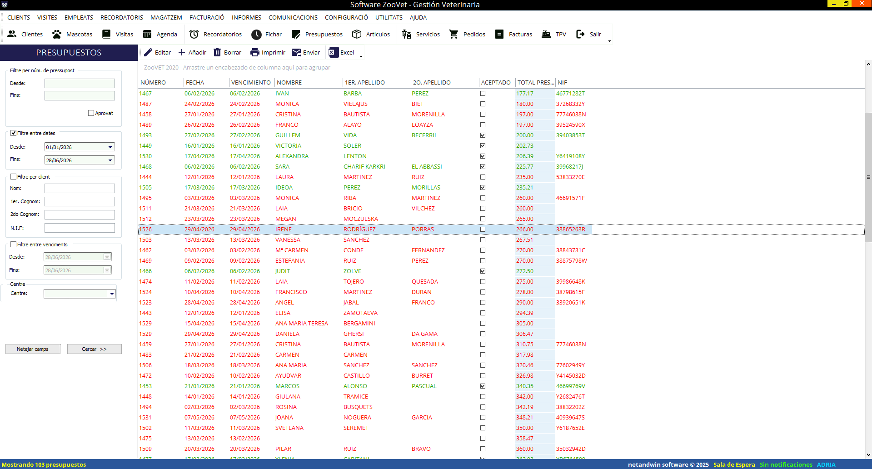Open the TPV cash register icon
872x469 pixels.
(x=546, y=34)
